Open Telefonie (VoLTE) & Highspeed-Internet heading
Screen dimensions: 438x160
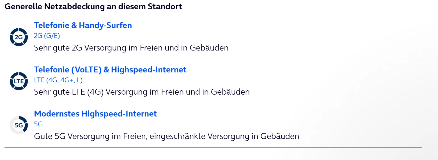click(110, 70)
